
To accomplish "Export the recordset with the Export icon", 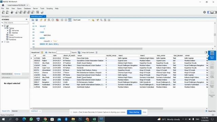I will pos(79,53).
